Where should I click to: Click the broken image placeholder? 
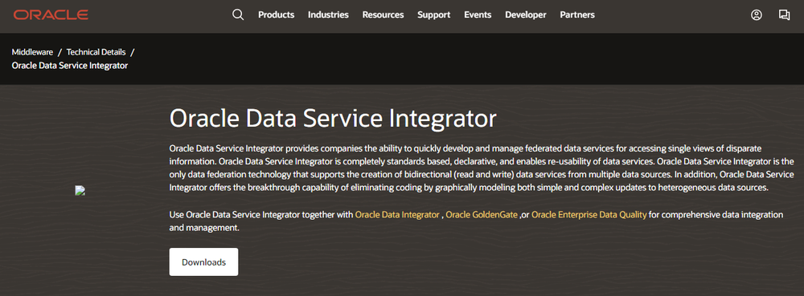coord(80,191)
